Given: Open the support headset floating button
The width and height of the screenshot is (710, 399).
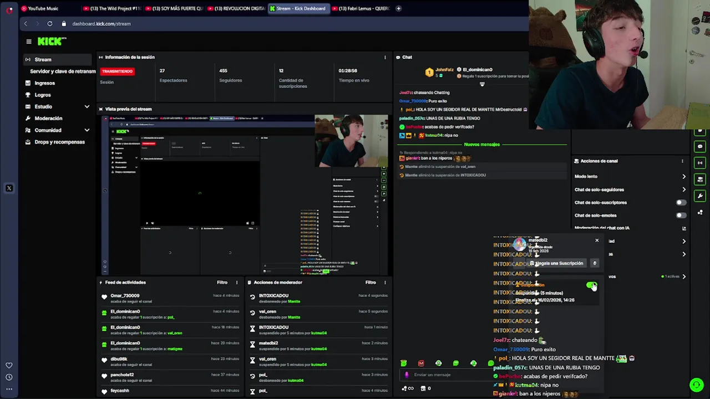Looking at the screenshot, I should pyautogui.click(x=697, y=384).
